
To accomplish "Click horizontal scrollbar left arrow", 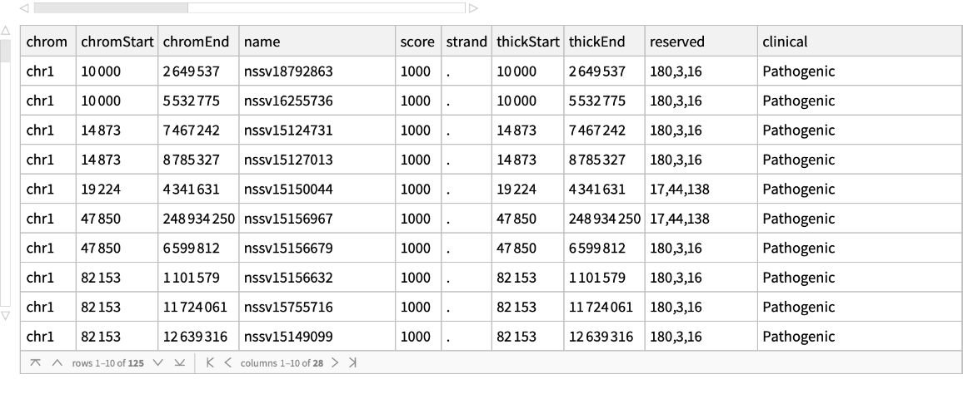I will coord(24,8).
